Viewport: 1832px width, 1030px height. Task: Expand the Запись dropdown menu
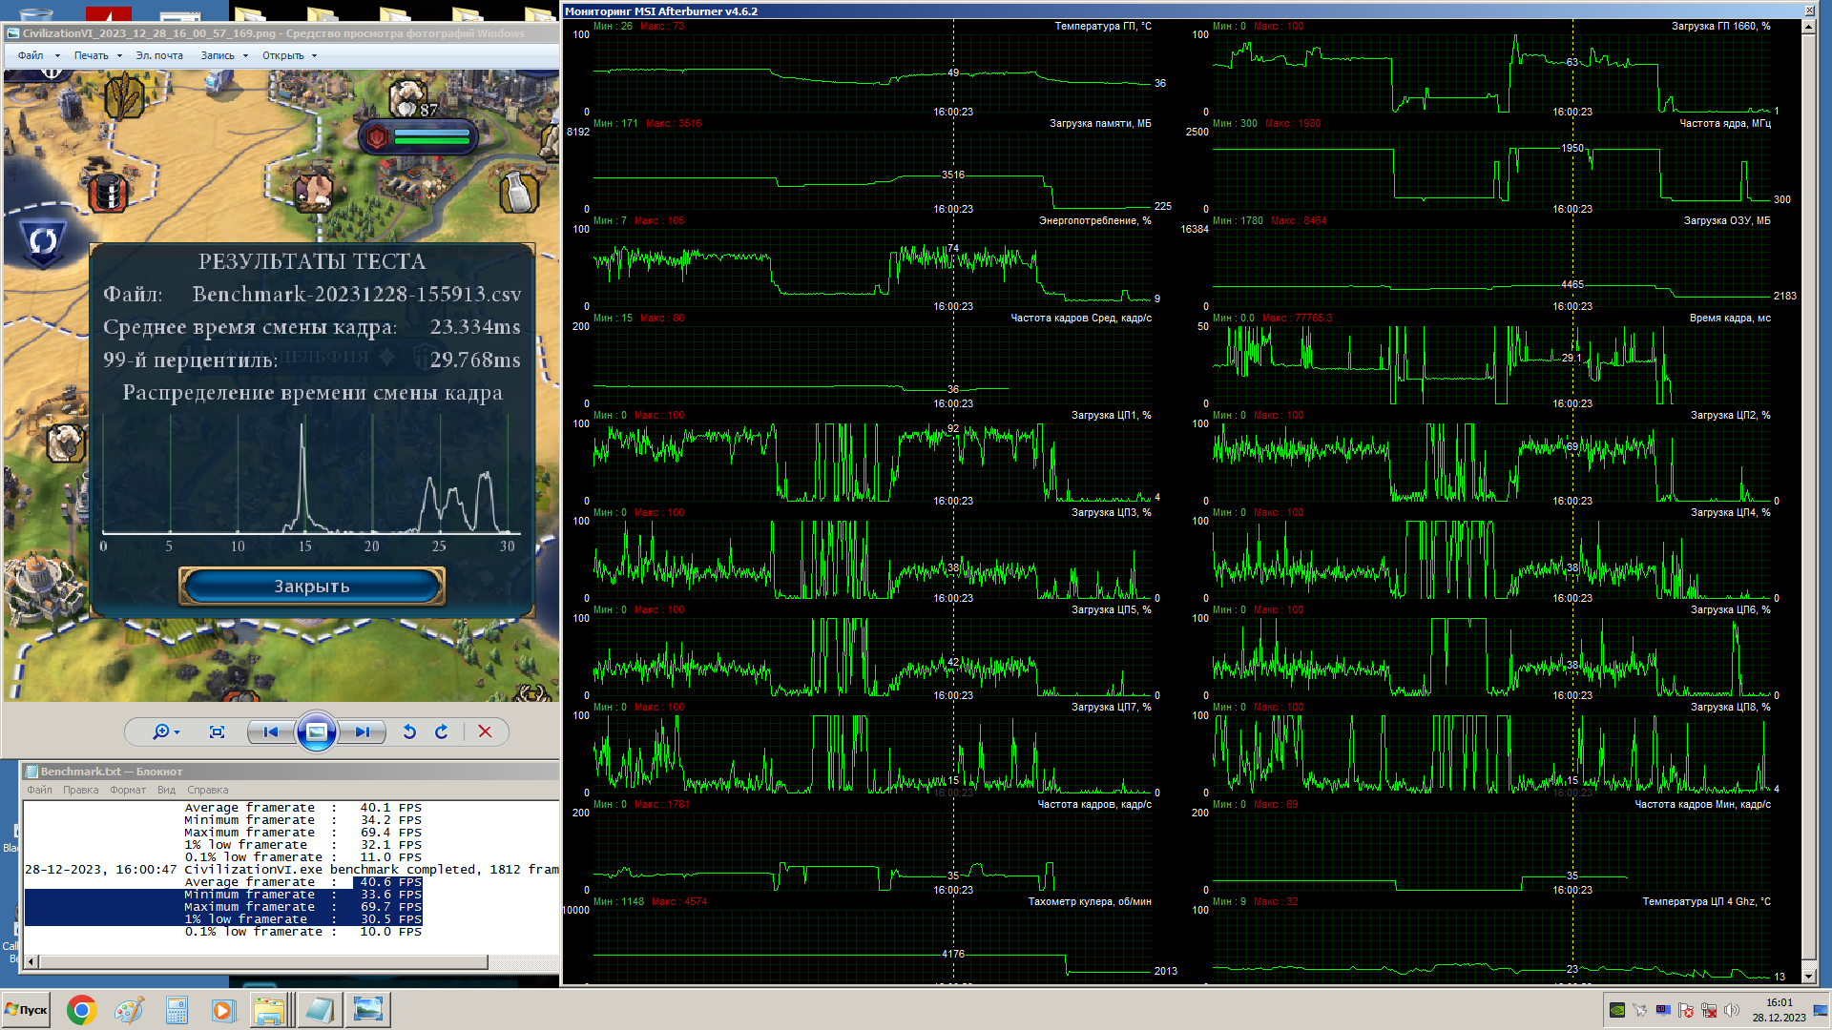coord(224,55)
